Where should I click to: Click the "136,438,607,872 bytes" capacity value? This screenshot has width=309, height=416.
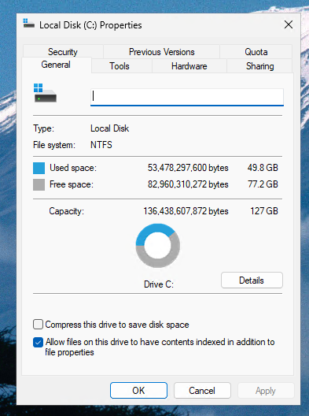coord(186,211)
